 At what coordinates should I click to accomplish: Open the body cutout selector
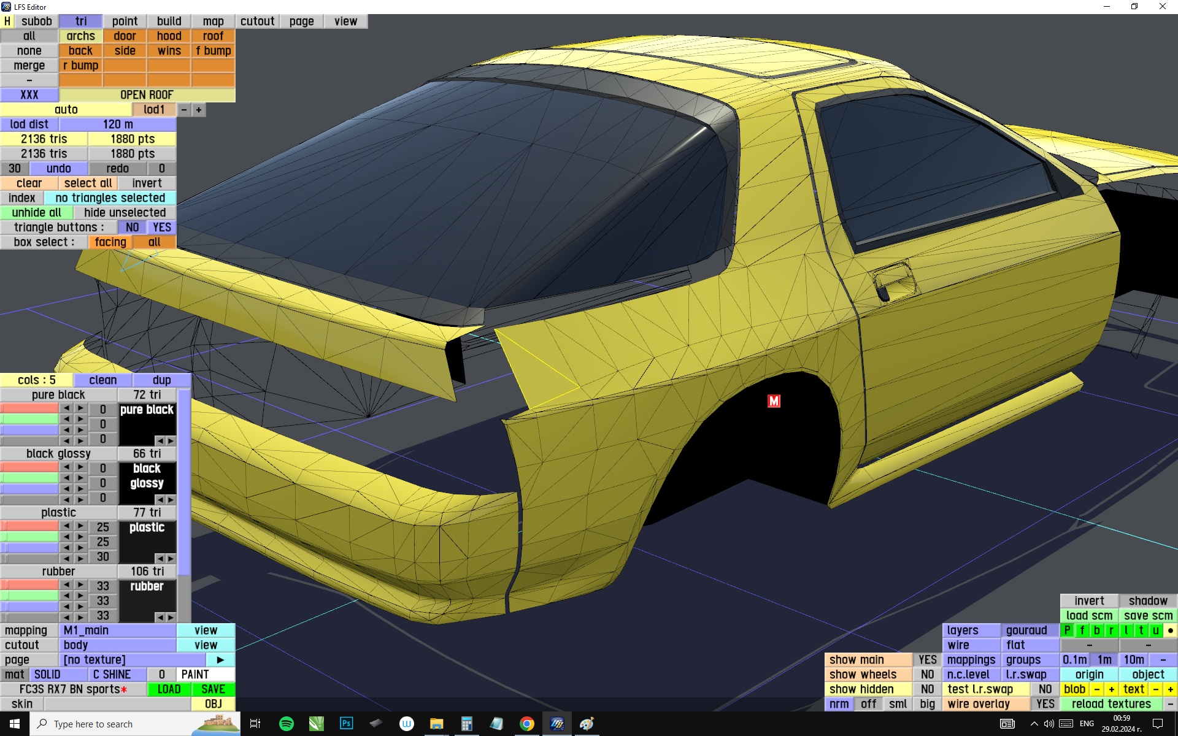pyautogui.click(x=118, y=645)
